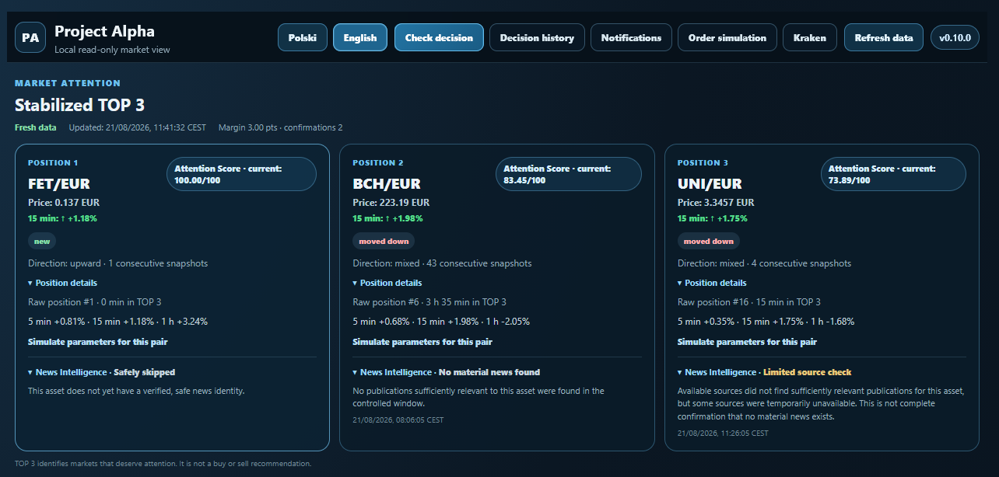Collapse Position details for UNI/EUR

coord(713,283)
